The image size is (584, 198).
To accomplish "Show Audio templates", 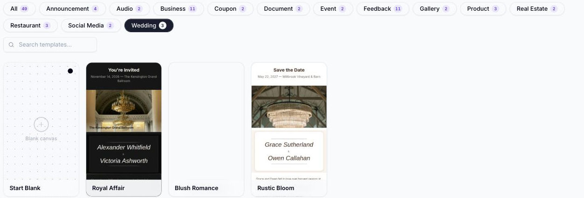I will click(130, 9).
